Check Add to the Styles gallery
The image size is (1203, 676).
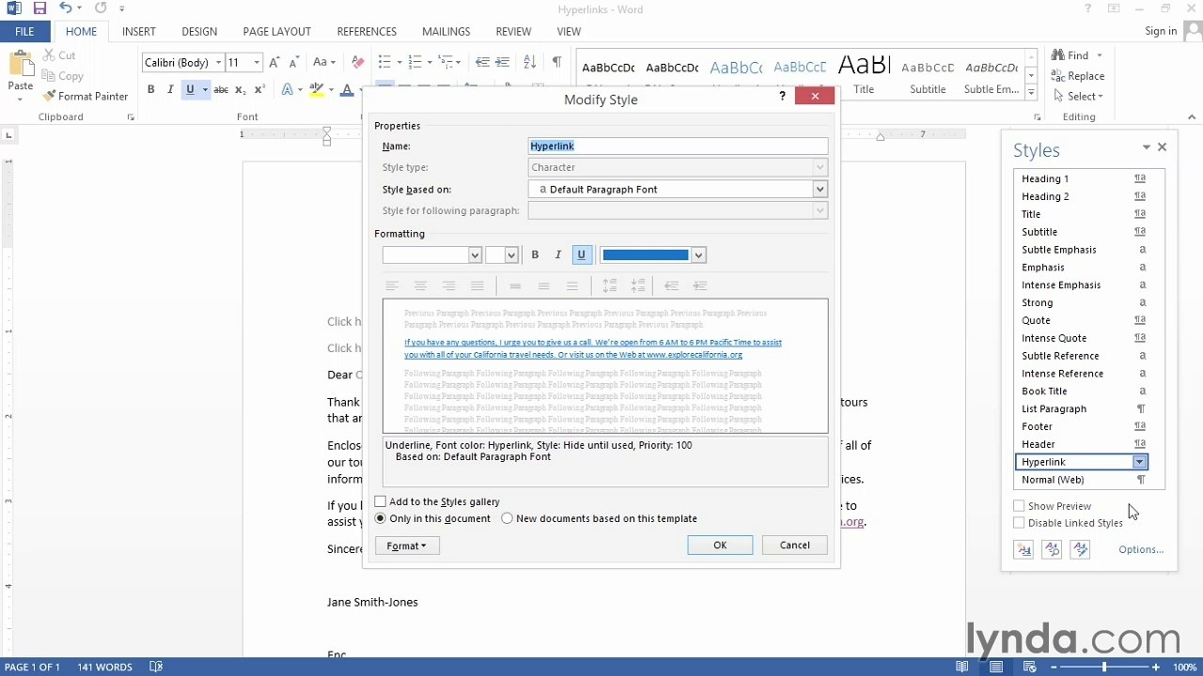(381, 502)
